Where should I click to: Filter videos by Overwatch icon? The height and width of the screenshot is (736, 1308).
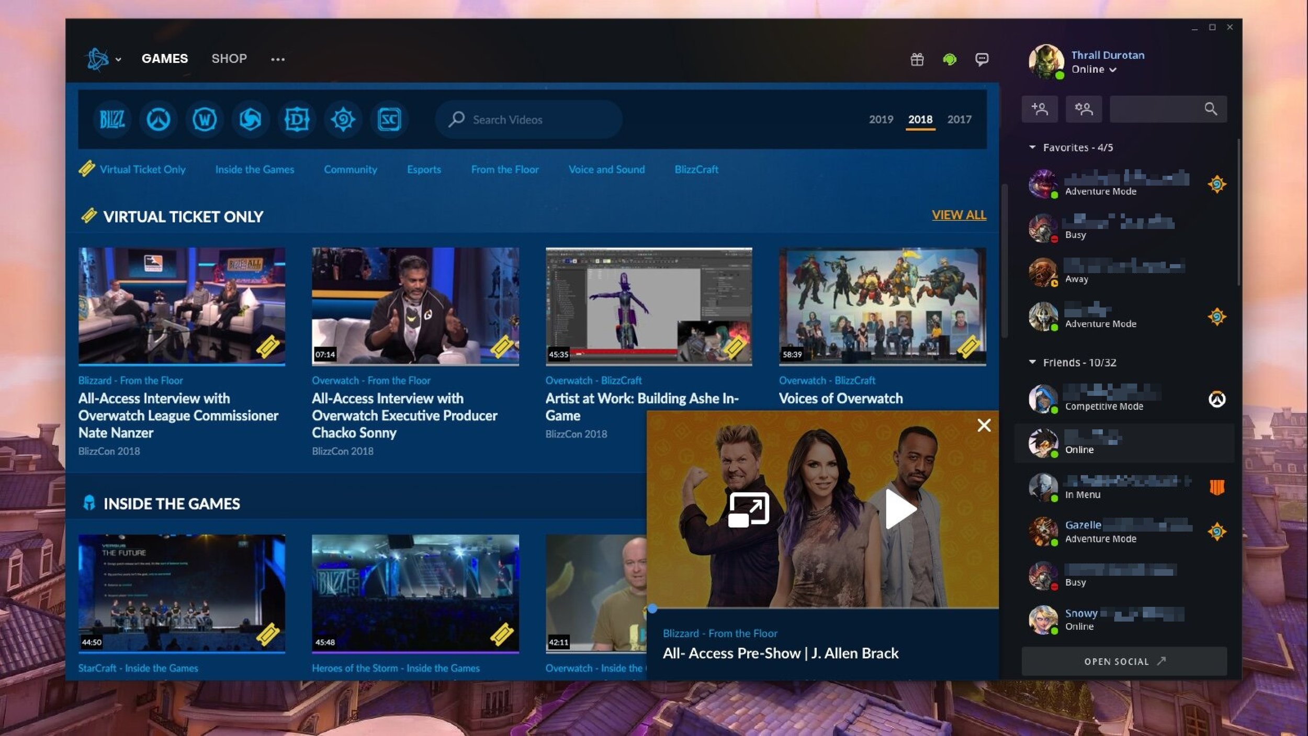tap(158, 119)
